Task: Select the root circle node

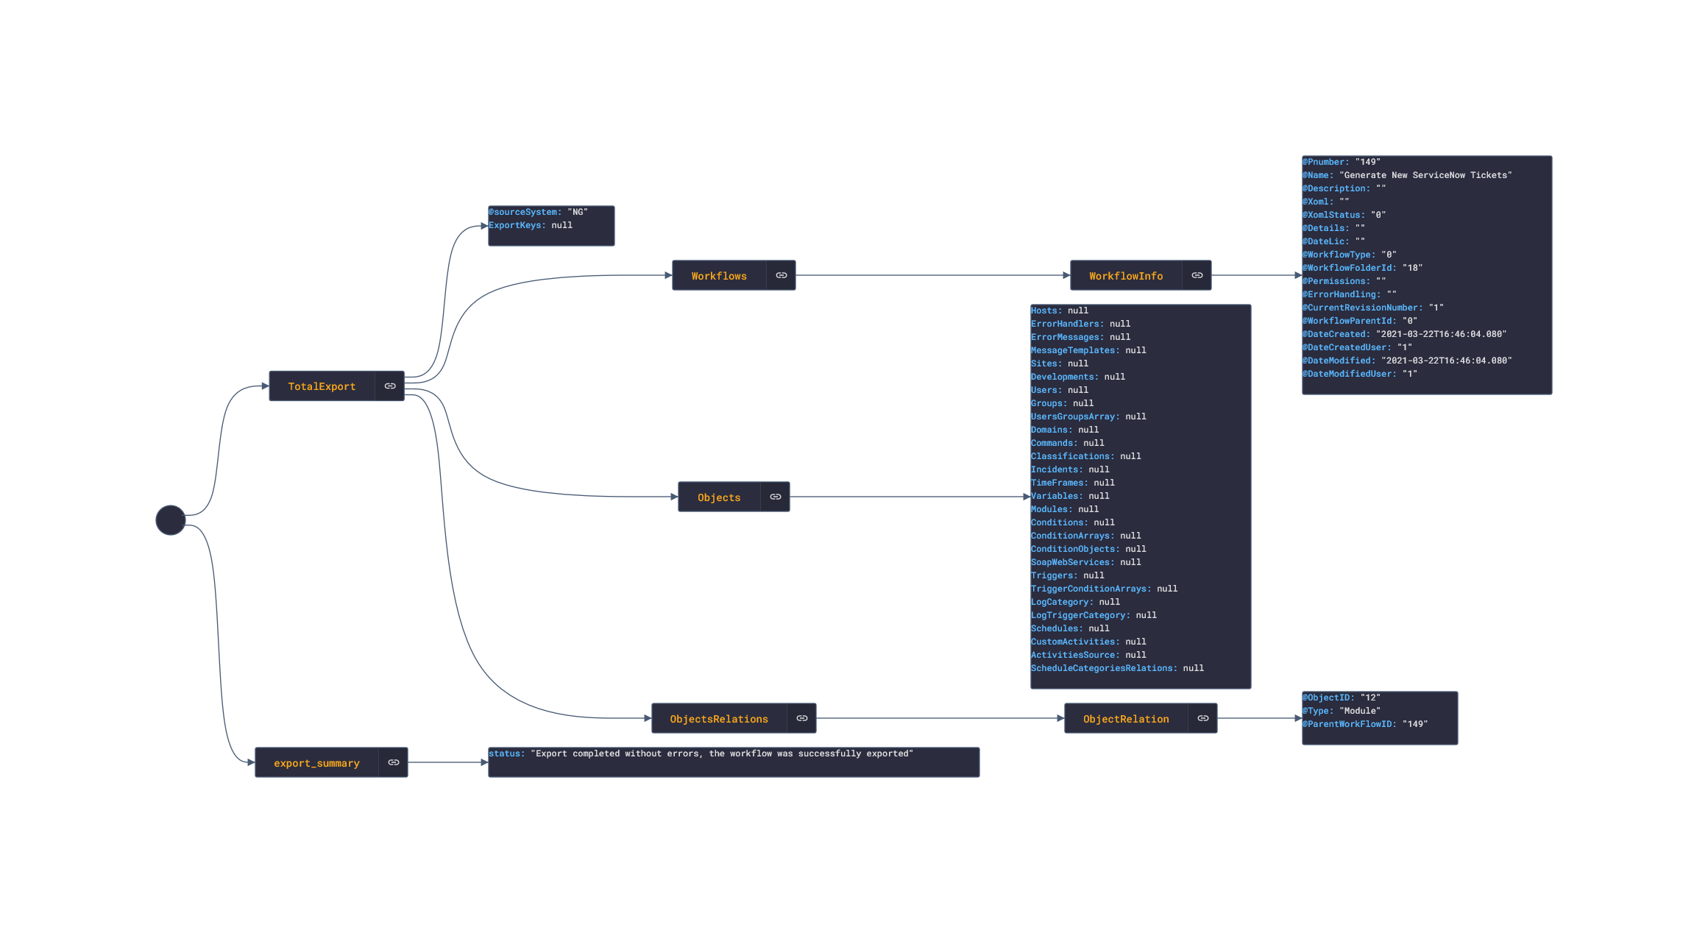Action: pos(171,520)
